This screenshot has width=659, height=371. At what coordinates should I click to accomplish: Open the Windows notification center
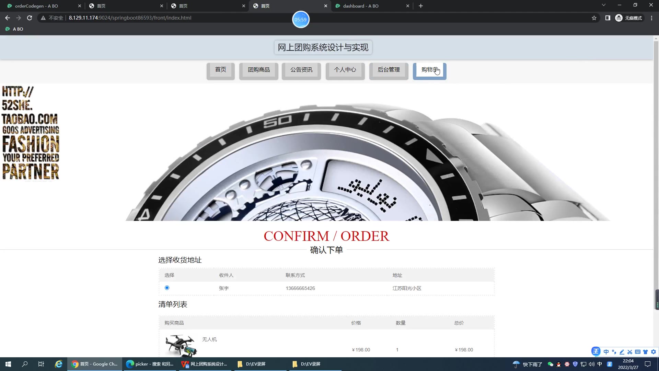coord(648,364)
